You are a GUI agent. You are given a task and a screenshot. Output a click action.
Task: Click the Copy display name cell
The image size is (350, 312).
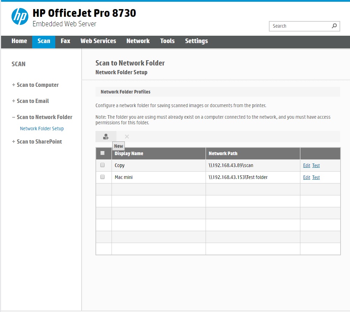[x=158, y=165]
